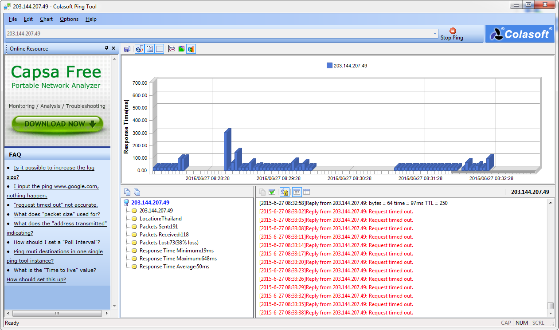Toggle the 3D chart view icon
The image size is (559, 330).
click(x=140, y=49)
